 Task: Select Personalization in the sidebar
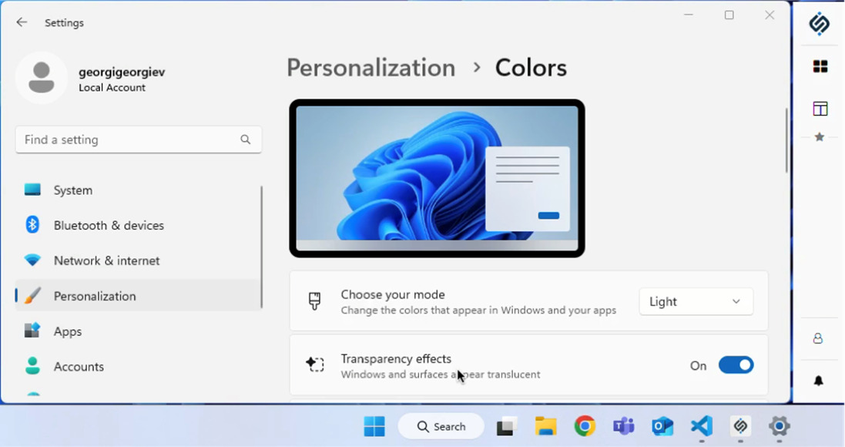tap(138, 295)
